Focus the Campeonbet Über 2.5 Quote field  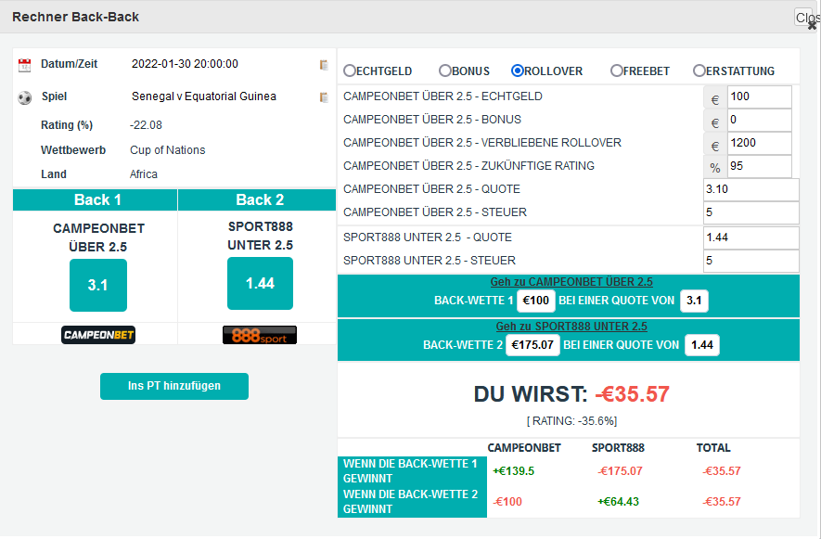[x=751, y=189]
